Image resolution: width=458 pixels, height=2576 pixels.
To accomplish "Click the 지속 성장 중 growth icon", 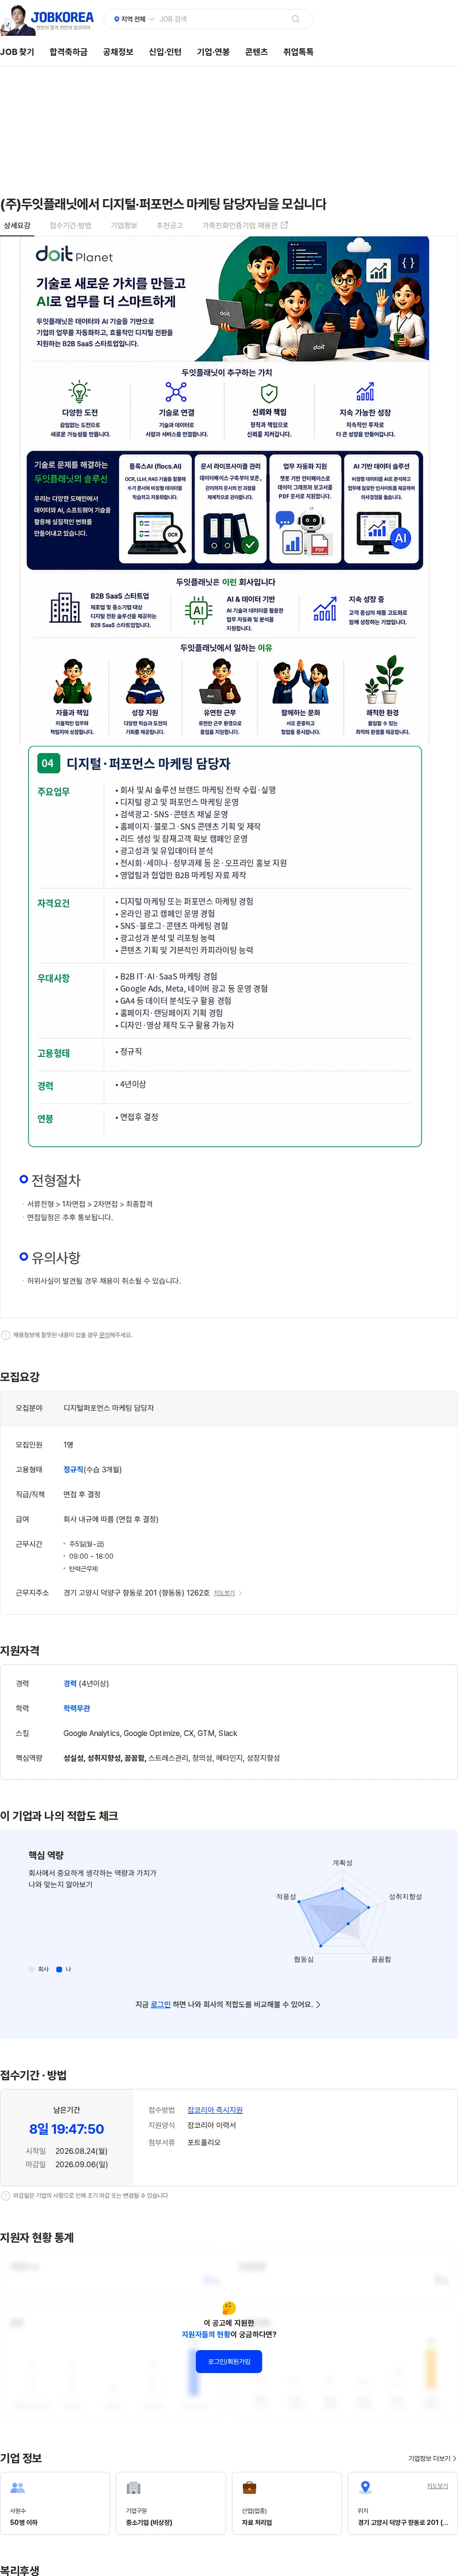I will [x=325, y=609].
